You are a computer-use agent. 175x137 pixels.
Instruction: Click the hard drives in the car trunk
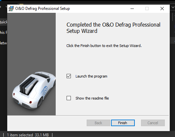tap(29, 85)
